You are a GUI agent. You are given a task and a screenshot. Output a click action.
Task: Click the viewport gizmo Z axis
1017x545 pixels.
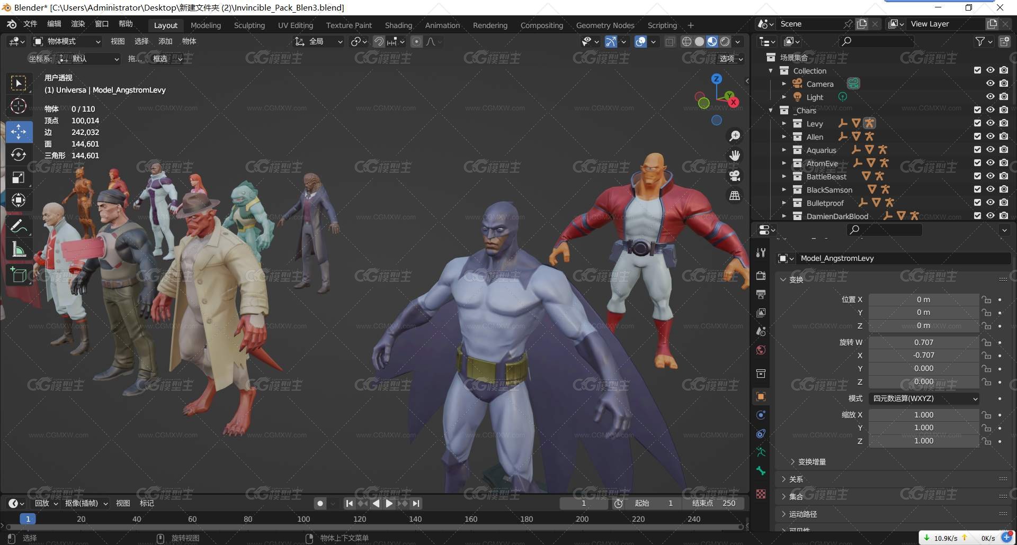[x=717, y=79]
